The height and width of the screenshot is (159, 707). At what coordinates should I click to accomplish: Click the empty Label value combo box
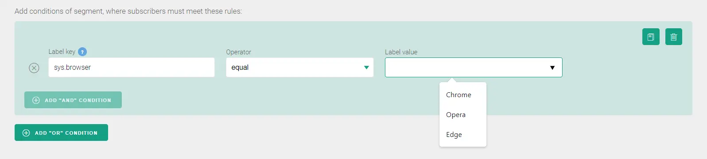click(474, 67)
